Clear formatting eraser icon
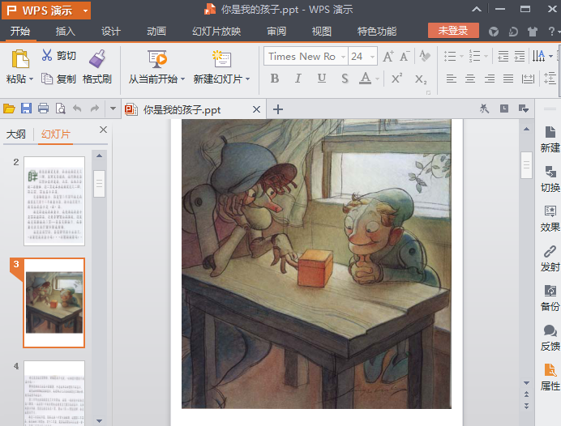Screen dimensions: 561x426 click(x=425, y=56)
